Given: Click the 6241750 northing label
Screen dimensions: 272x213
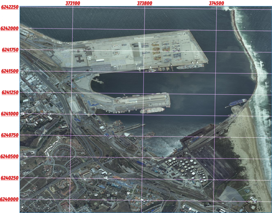Looking at the screenshot, I should point(10,50).
